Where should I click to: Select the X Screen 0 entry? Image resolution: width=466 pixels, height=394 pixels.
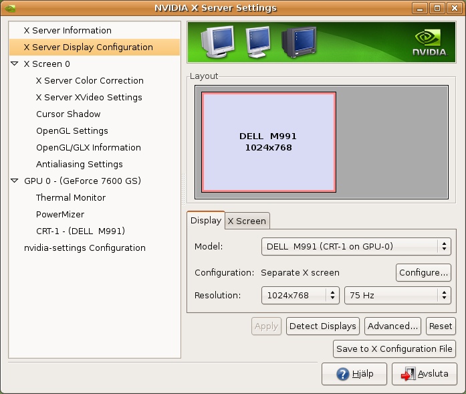(94, 64)
